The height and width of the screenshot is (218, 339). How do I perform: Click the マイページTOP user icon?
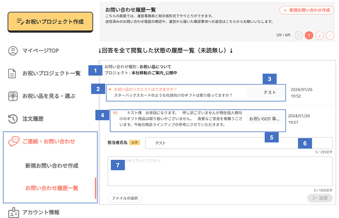13,51
